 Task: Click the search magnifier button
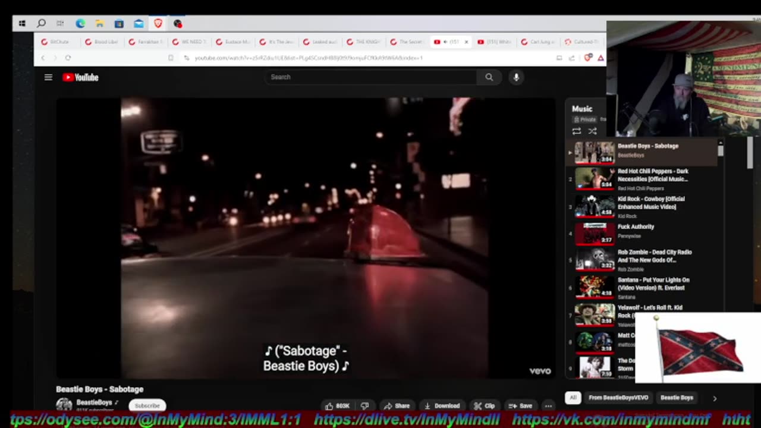pos(489,77)
